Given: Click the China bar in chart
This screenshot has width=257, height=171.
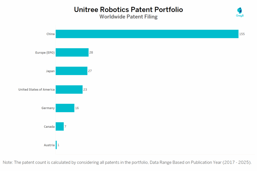Looking at the screenshot, I should pyautogui.click(x=147, y=34).
